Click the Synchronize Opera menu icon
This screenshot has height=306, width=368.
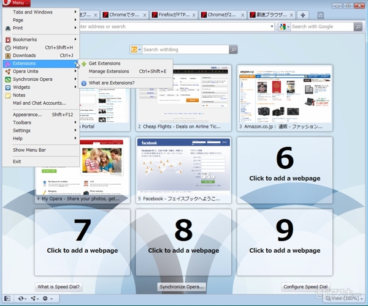coord(8,80)
